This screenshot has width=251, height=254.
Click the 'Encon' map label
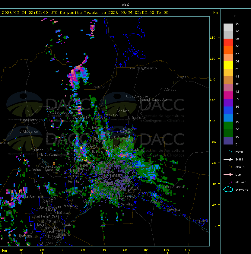click(x=181, y=76)
